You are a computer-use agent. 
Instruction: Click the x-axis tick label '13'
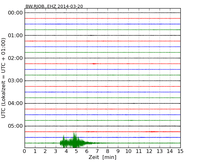[x=160, y=151]
